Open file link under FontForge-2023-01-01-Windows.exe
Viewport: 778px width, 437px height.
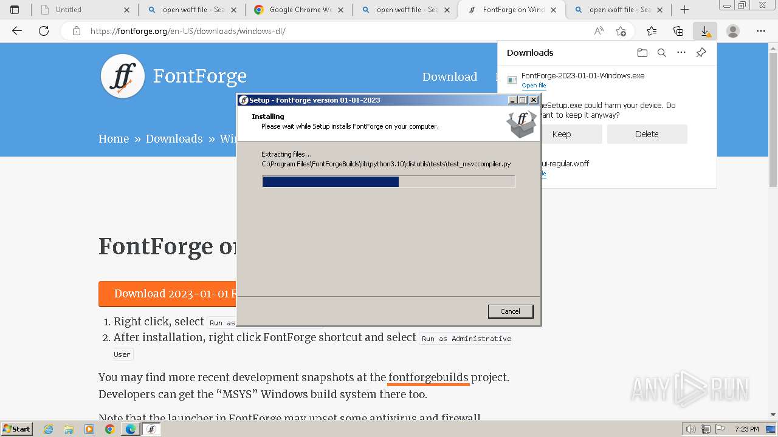534,86
